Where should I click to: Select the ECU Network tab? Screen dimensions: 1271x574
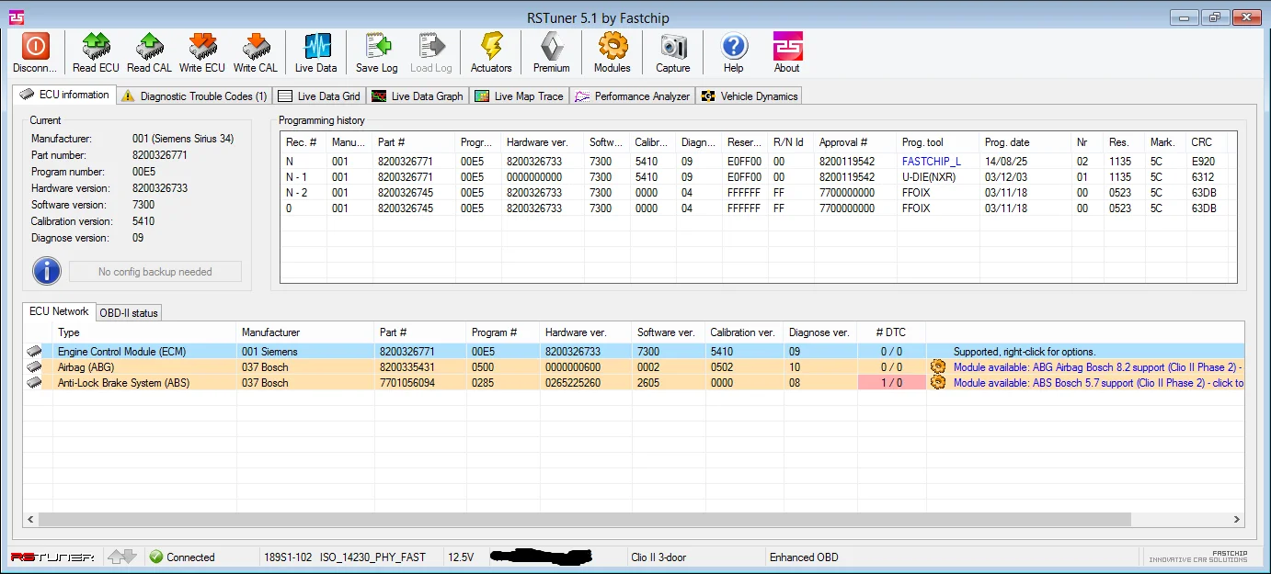coord(59,311)
